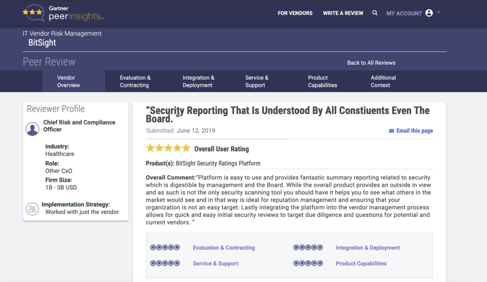Image resolution: width=487 pixels, height=282 pixels.
Task: Click the Role: label
Action: point(52,164)
